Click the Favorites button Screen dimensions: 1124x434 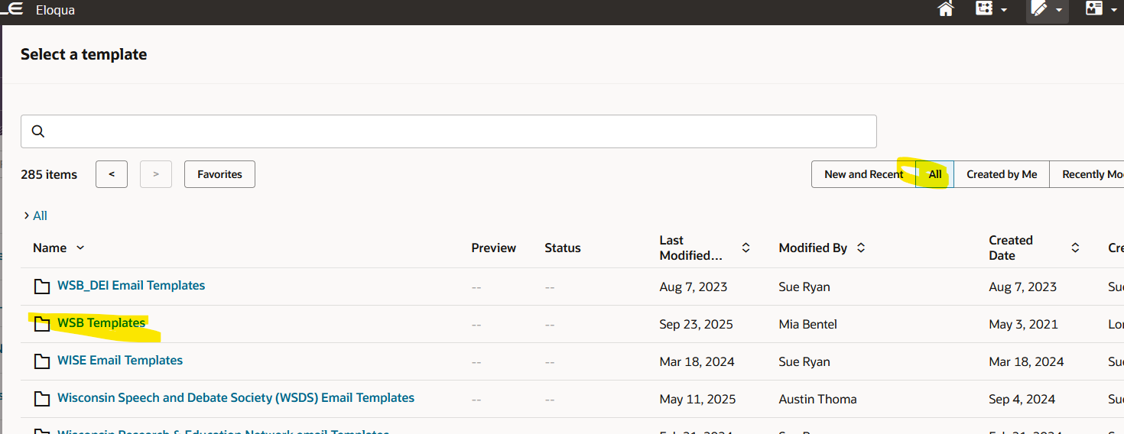pos(219,174)
